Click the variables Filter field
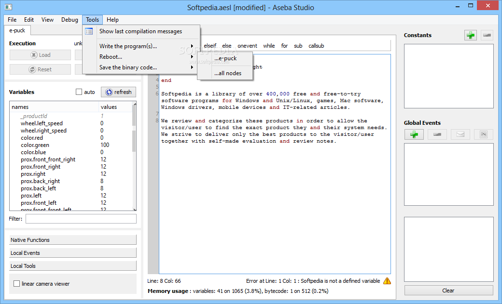This screenshot has height=304, width=502. [x=81, y=219]
